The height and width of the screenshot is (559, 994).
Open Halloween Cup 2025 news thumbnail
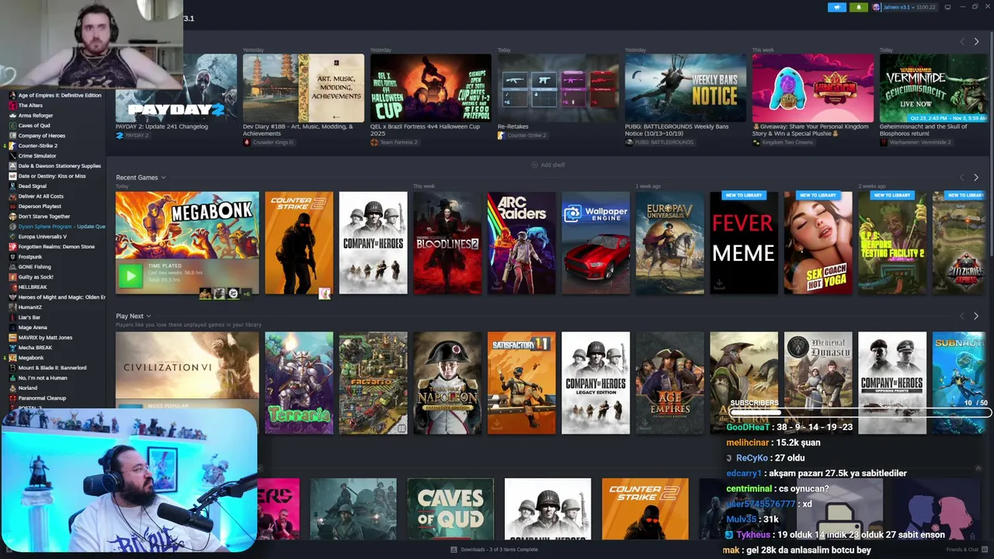(430, 88)
